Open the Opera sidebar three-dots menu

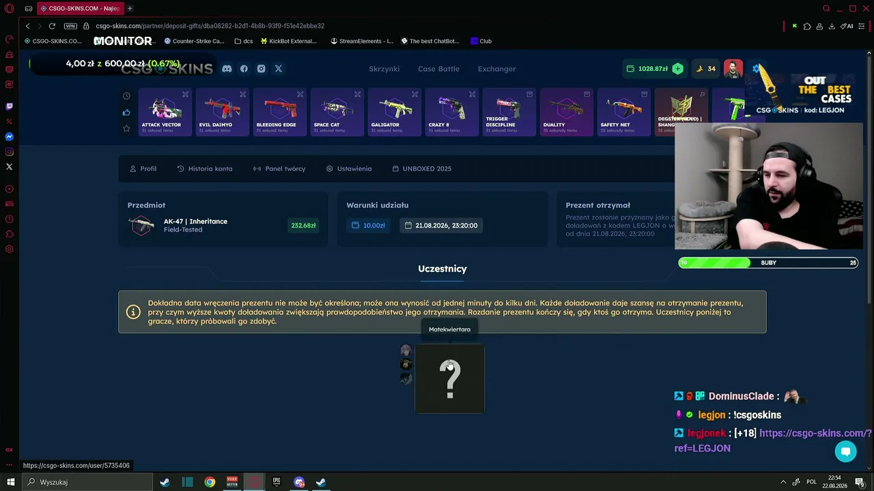point(9,464)
